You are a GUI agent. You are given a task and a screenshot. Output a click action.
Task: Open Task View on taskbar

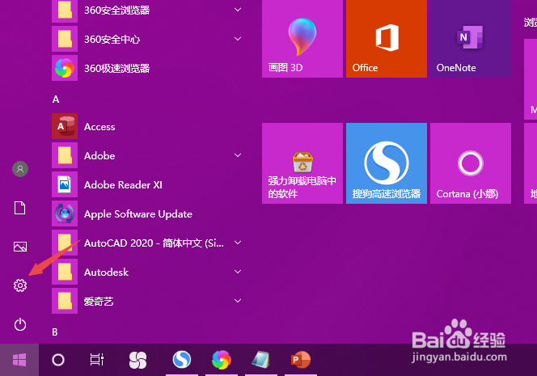click(97, 360)
